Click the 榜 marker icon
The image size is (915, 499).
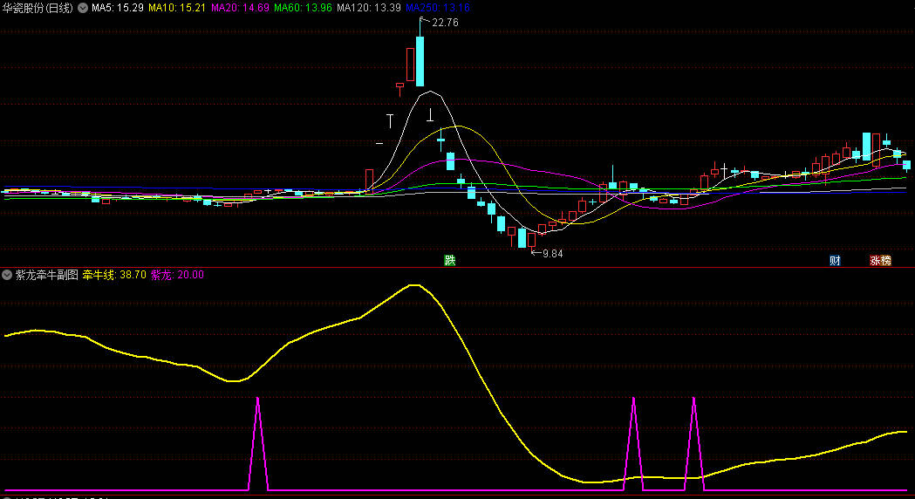[886, 260]
